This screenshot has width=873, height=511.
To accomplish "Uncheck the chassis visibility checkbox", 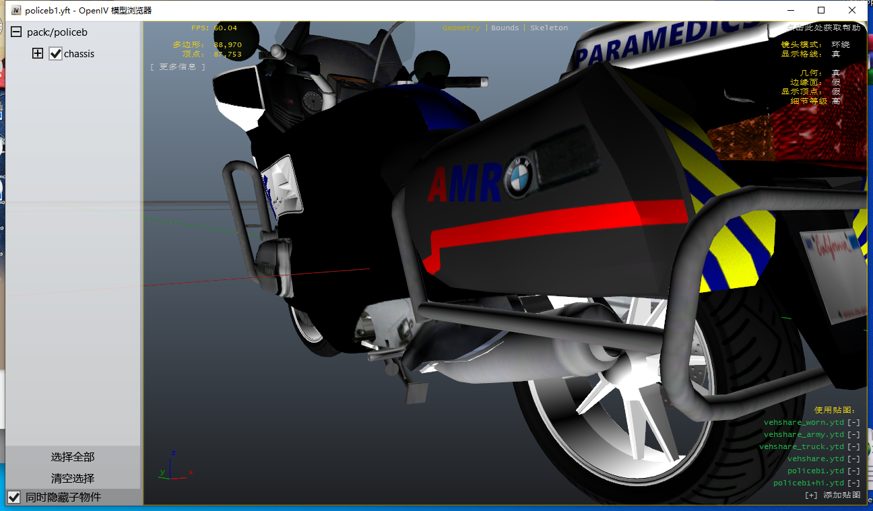I will (56, 54).
